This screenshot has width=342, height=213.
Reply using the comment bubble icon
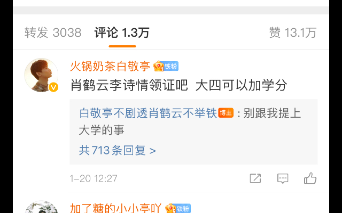pos(283,178)
